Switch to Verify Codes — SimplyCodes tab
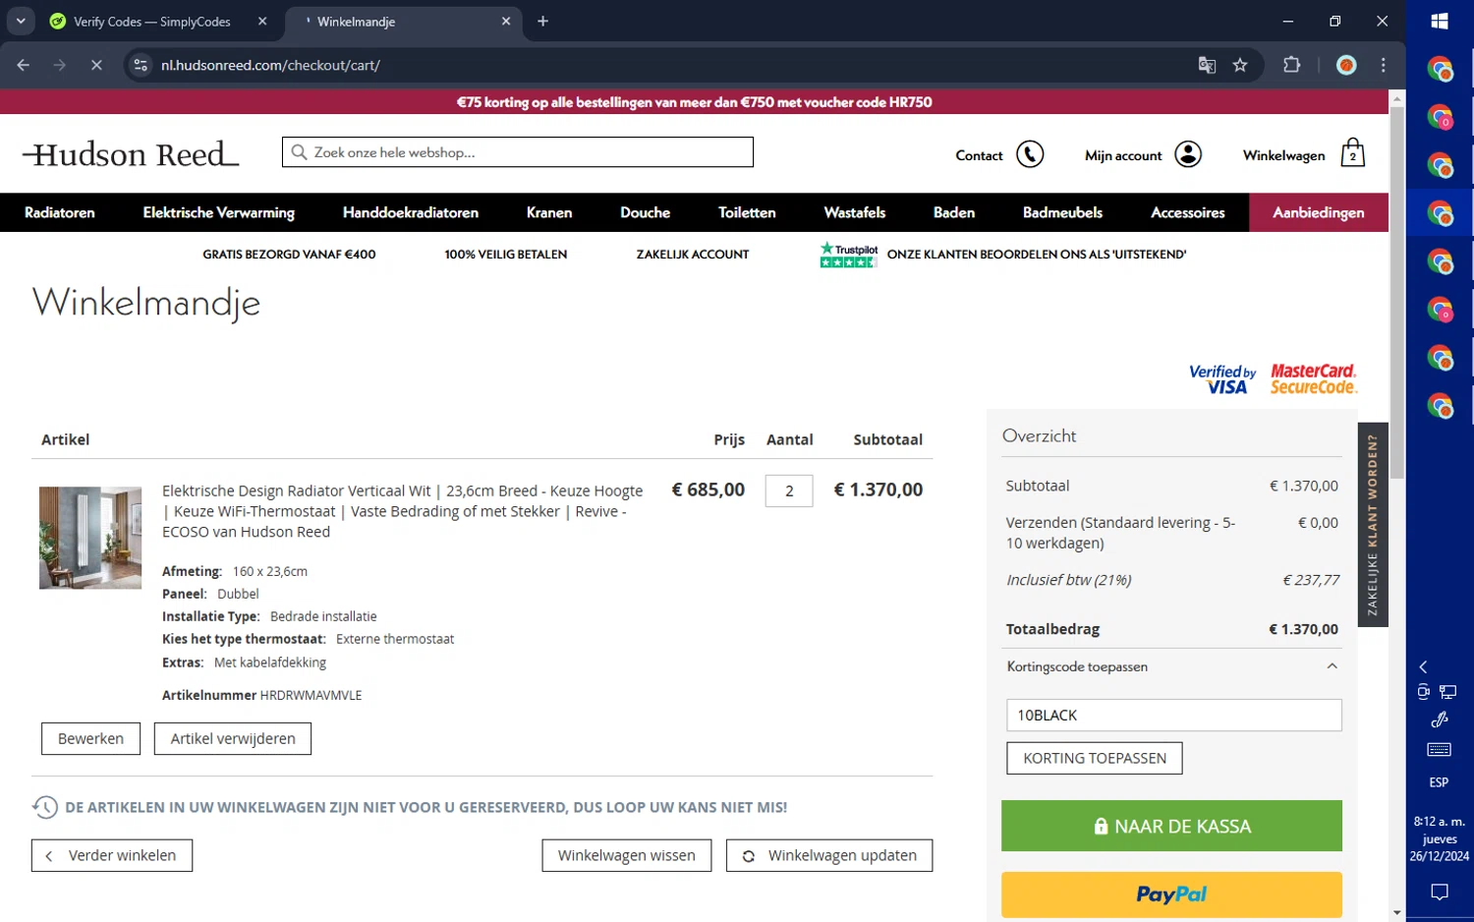The height and width of the screenshot is (922, 1474). 152,21
